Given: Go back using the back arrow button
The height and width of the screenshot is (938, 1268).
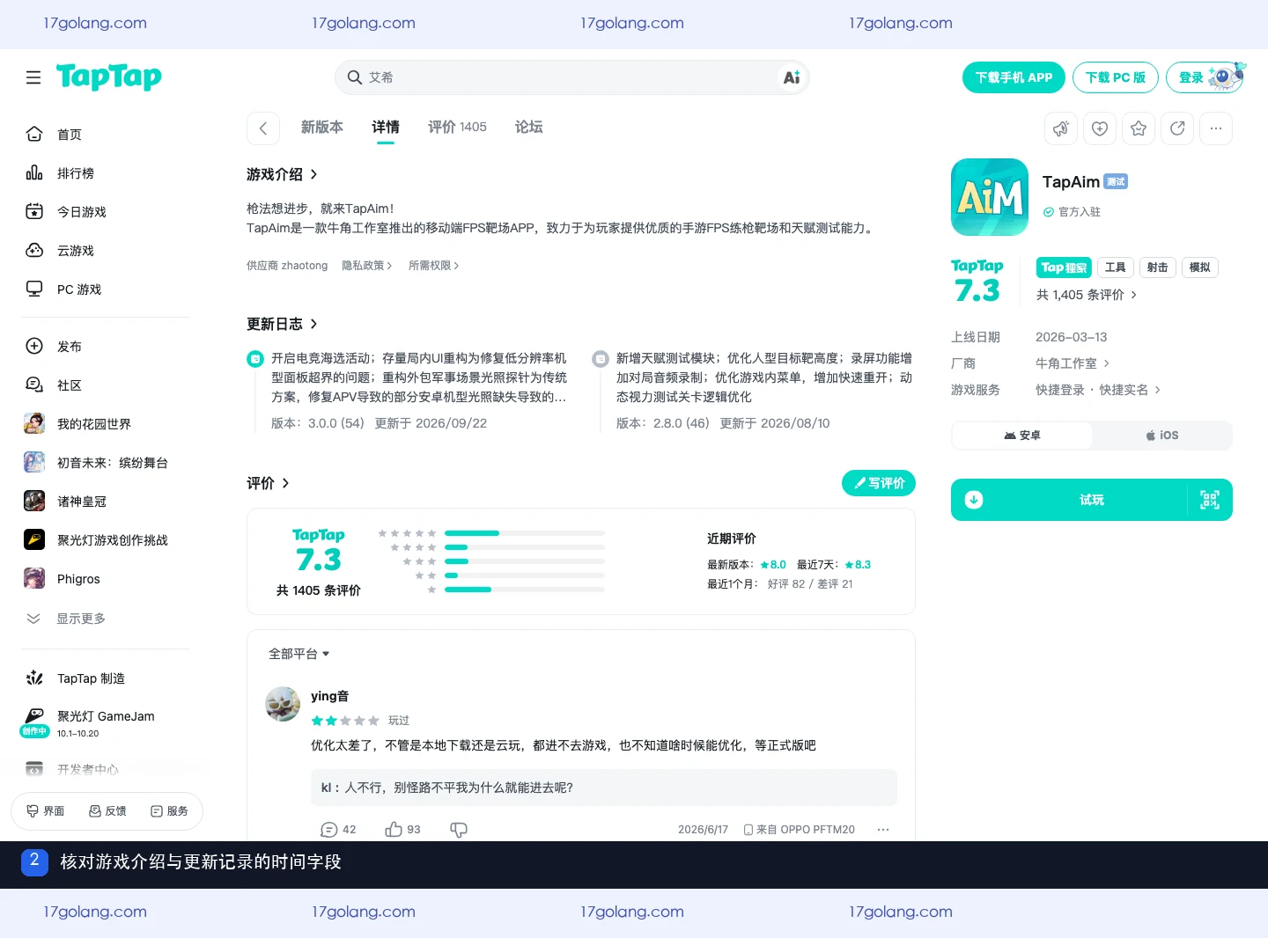Looking at the screenshot, I should pyautogui.click(x=263, y=128).
